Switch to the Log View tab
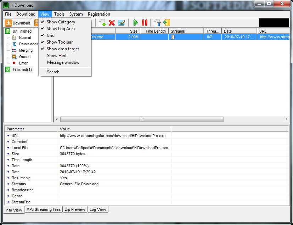Image resolution: width=293 pixels, height=225 pixels. coord(98,209)
